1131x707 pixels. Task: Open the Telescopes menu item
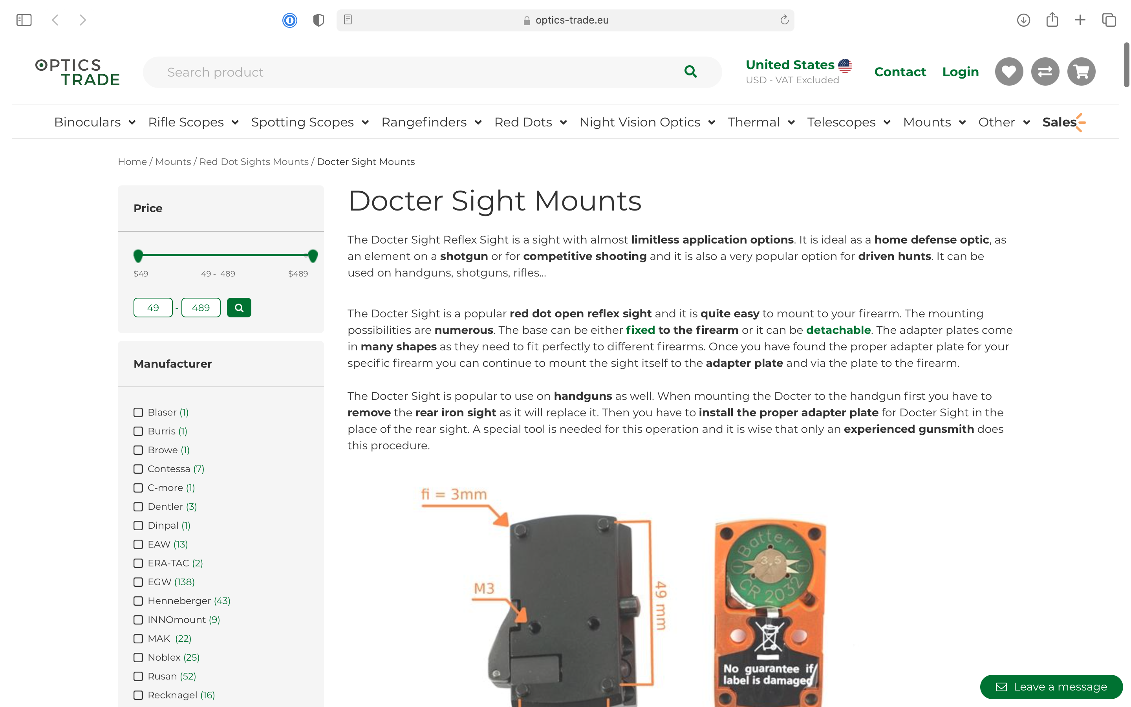point(841,122)
